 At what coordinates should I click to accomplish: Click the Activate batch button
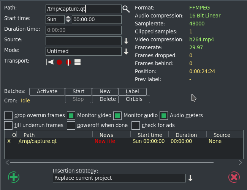[x=47, y=91]
